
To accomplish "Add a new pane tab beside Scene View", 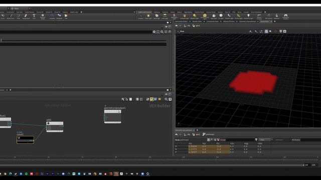I will click(275, 21).
